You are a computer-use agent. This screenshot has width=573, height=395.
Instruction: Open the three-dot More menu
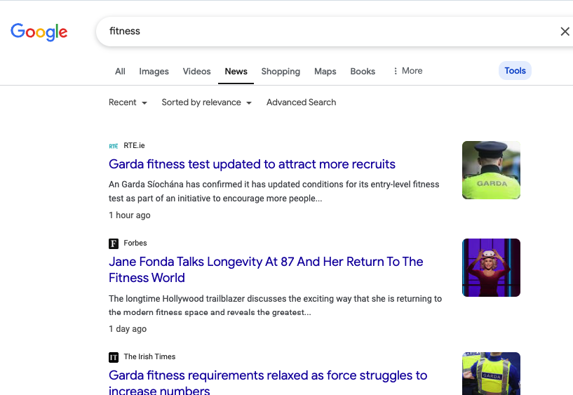407,71
